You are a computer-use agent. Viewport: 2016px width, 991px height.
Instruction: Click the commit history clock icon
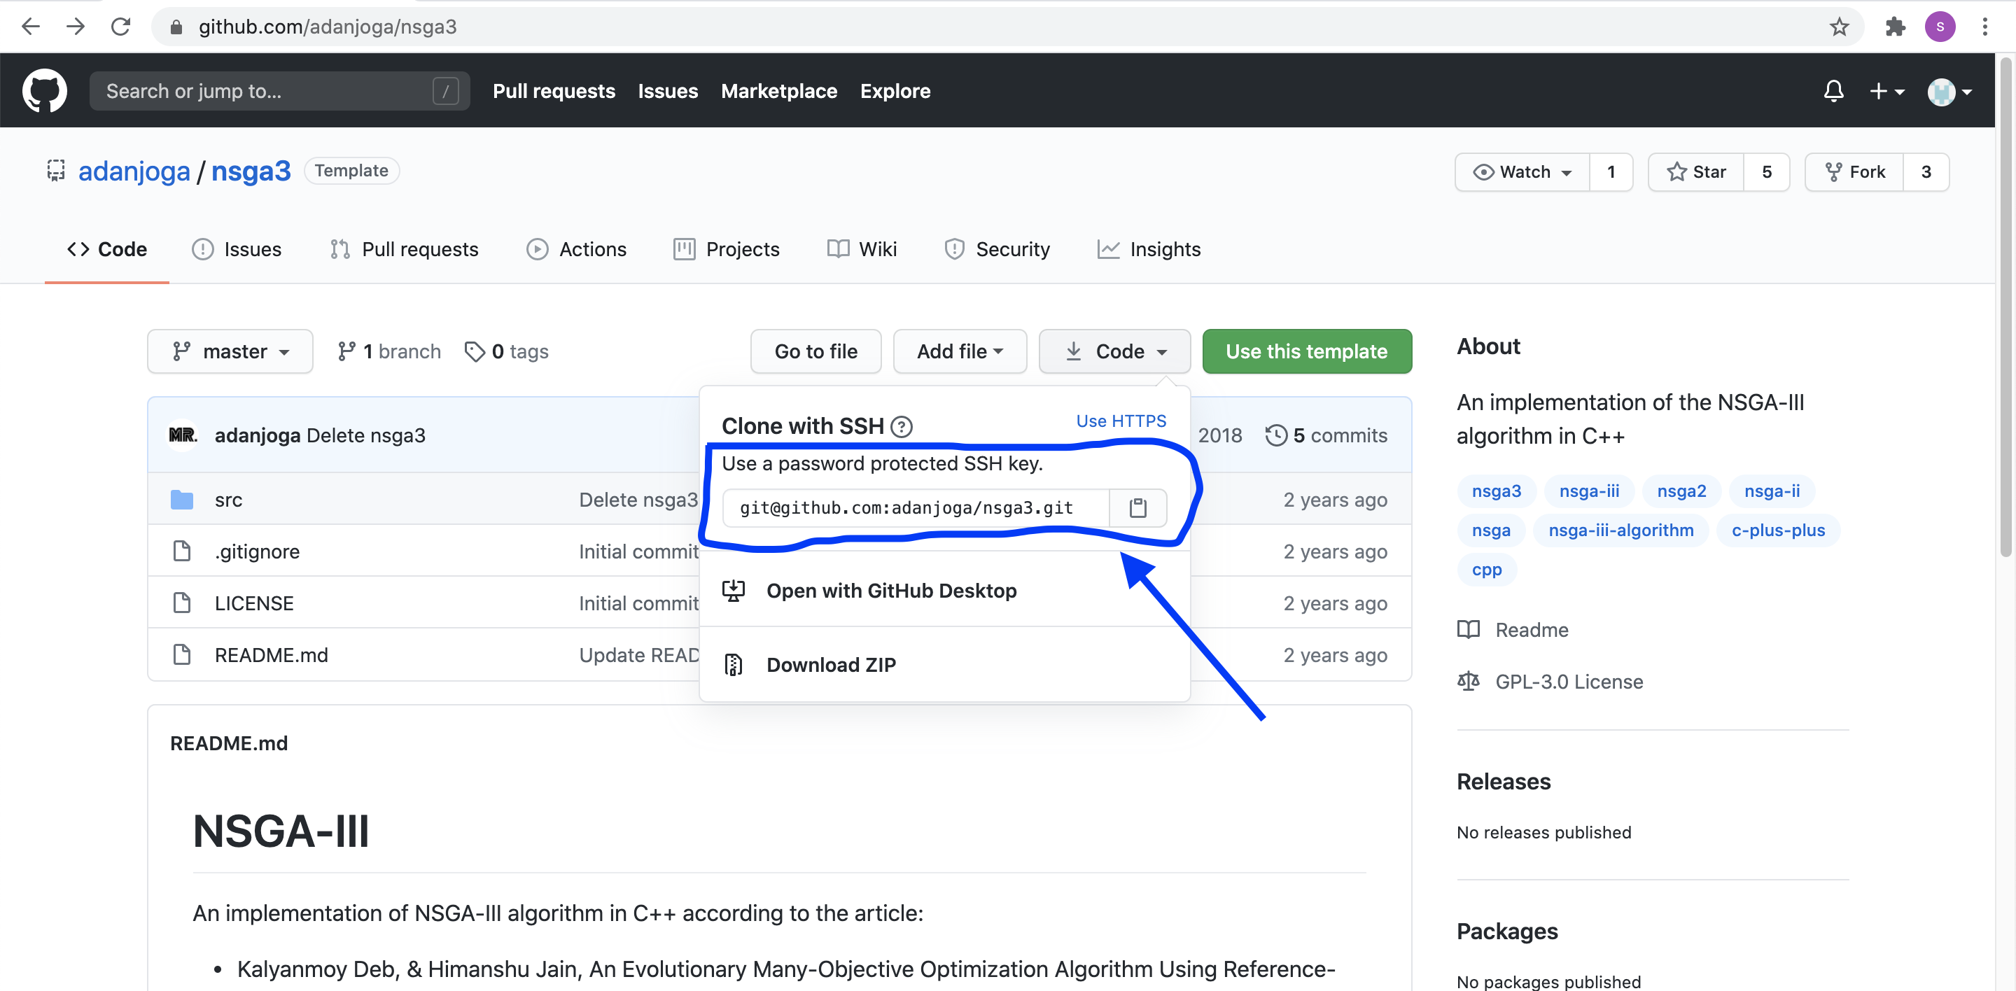(1275, 436)
